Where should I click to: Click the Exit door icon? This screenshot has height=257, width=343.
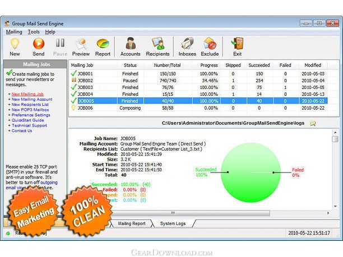[x=237, y=43]
